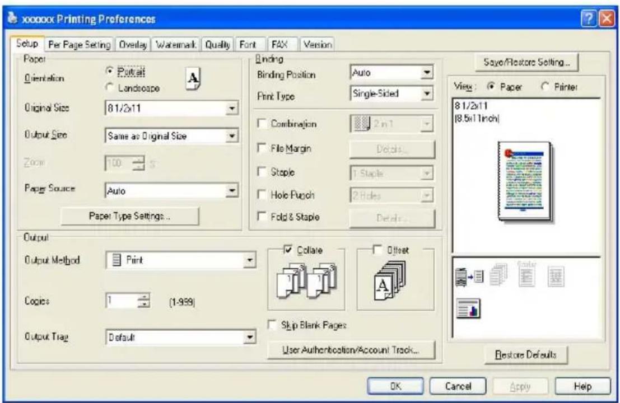Click into the Copies input field
Image resolution: width=620 pixels, height=403 pixels.
pos(122,301)
